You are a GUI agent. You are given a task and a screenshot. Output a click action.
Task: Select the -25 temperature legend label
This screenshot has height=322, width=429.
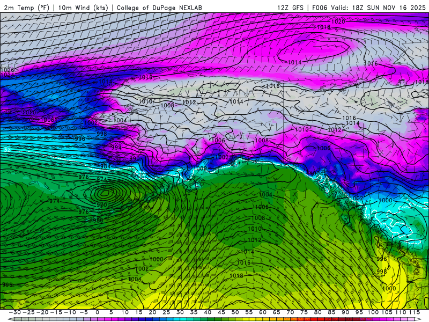coord(28,312)
